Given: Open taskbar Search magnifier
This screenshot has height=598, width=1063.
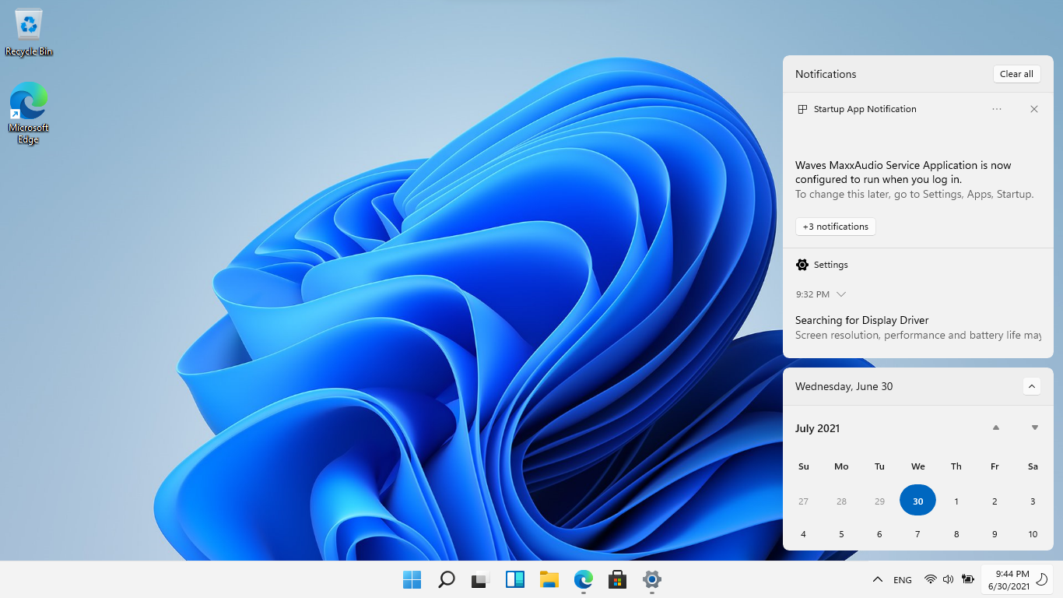Looking at the screenshot, I should pyautogui.click(x=446, y=579).
